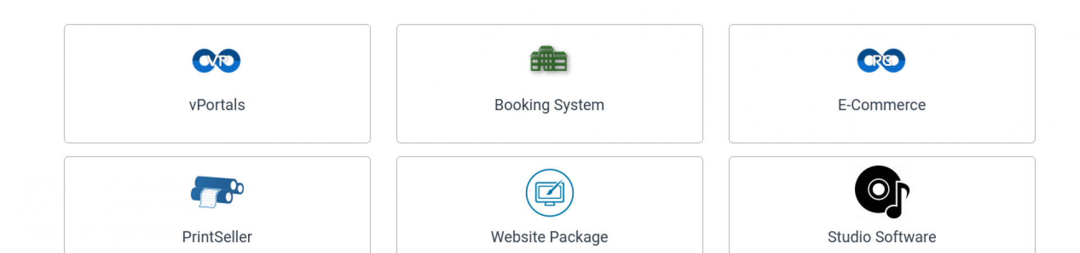Click the E-Commerce infinity logo icon
Screen dimensions: 1080x253
[x=881, y=61]
